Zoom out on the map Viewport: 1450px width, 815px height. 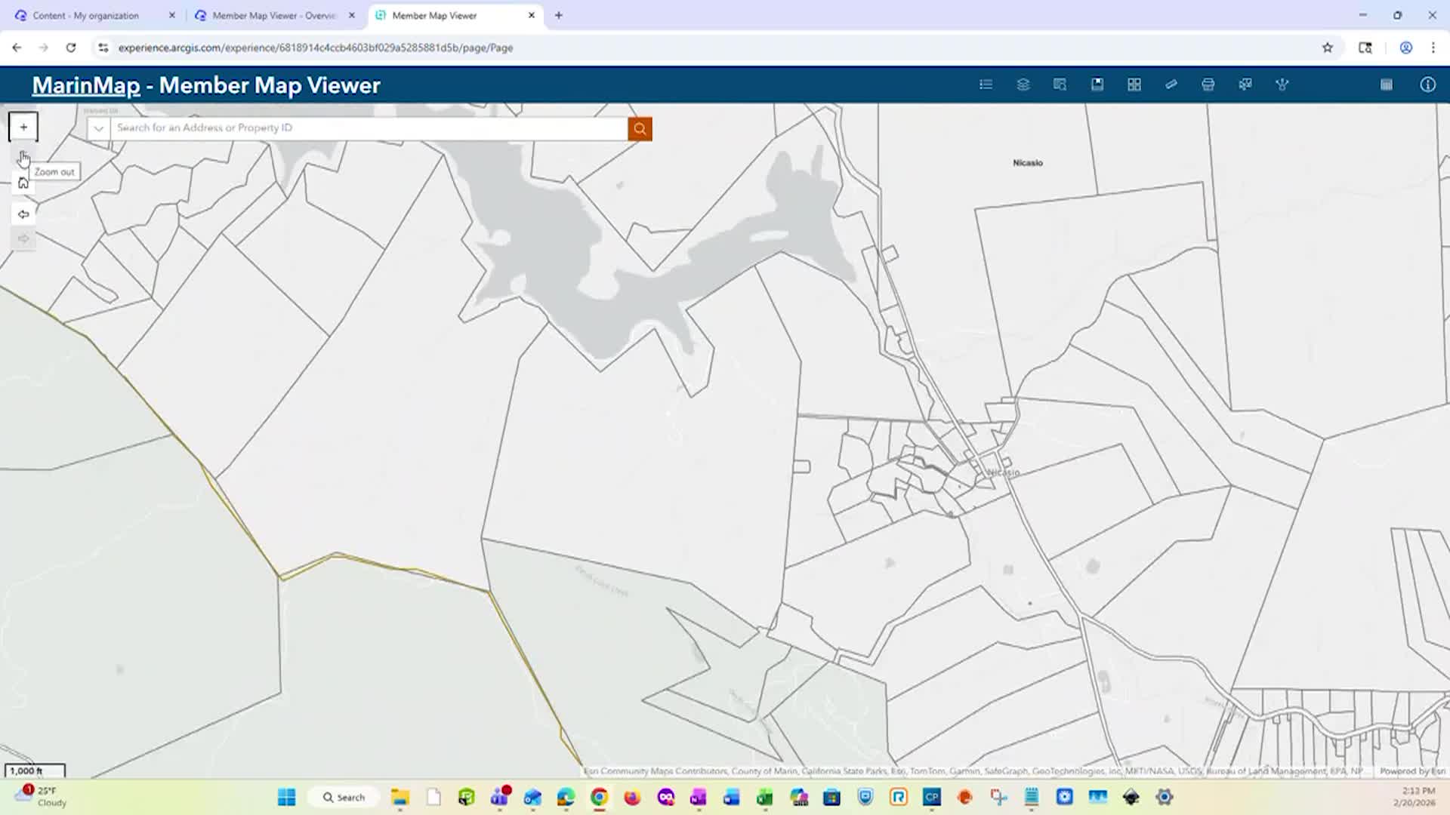(23, 157)
